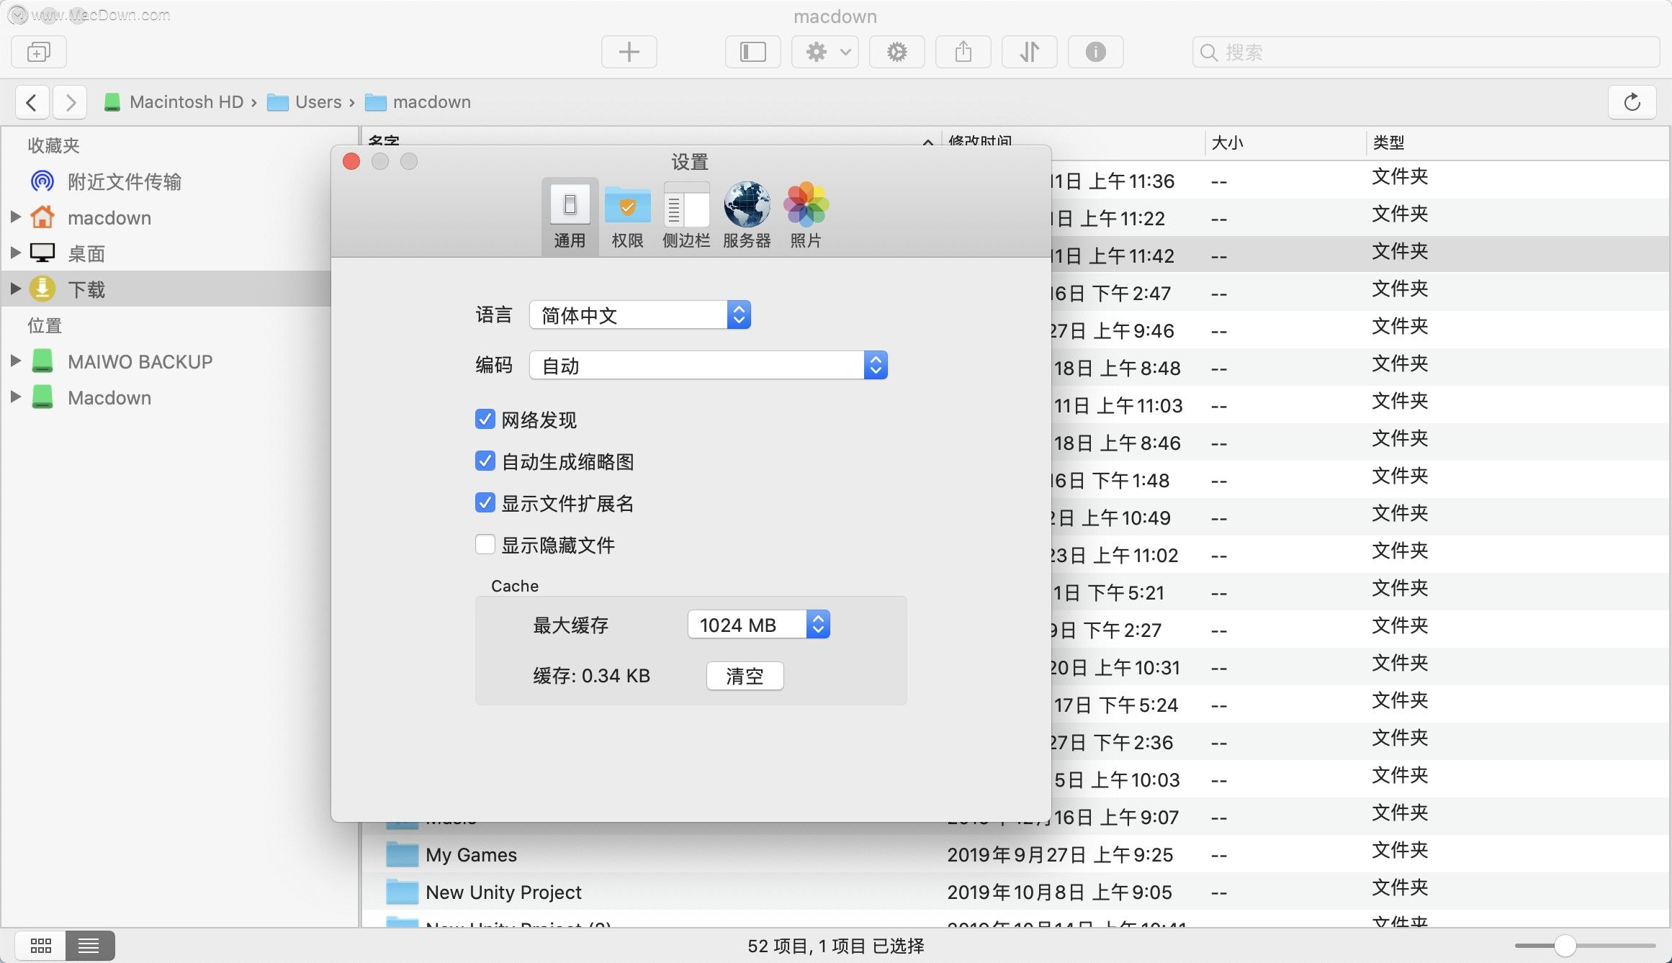This screenshot has height=963, width=1672.
Task: Click the 下载 download icon in sidebar
Action: pyautogui.click(x=42, y=289)
